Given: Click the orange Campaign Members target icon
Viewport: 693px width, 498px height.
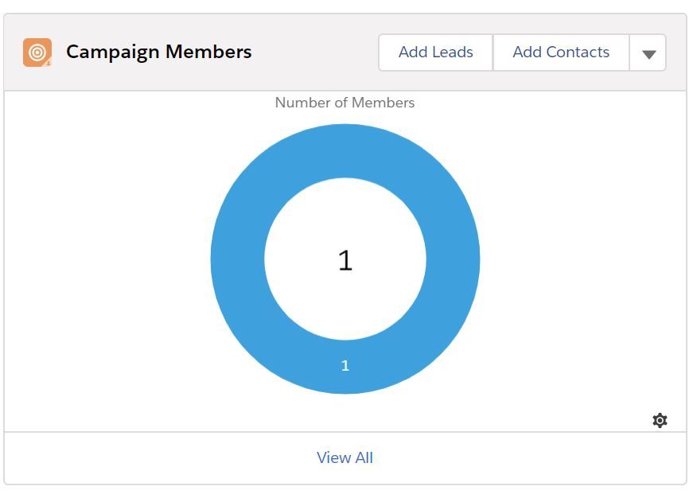Looking at the screenshot, I should (x=37, y=53).
